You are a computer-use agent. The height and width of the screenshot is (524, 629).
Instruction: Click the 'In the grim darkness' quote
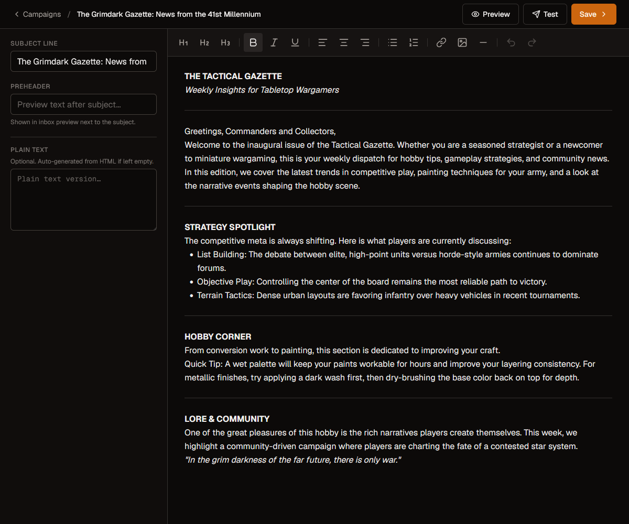(293, 460)
